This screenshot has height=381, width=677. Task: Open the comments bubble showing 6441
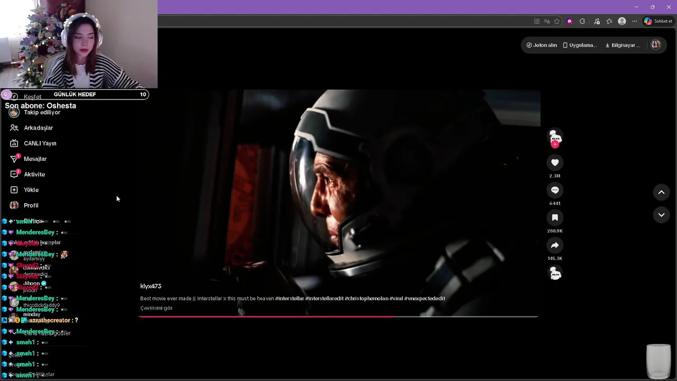click(x=555, y=190)
